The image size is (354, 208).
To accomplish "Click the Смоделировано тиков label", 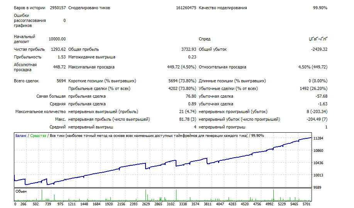I will pyautogui.click(x=89, y=8).
